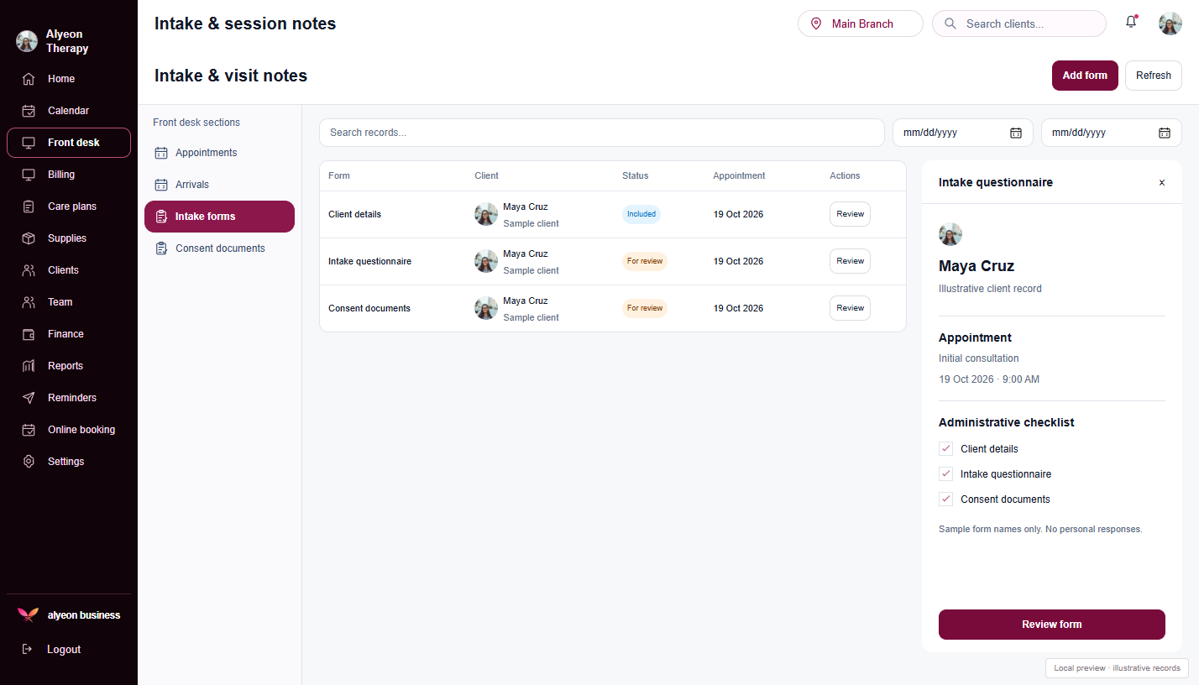Open the first date calendar picker icon
Image resolution: width=1199 pixels, height=685 pixels.
pos(1015,133)
